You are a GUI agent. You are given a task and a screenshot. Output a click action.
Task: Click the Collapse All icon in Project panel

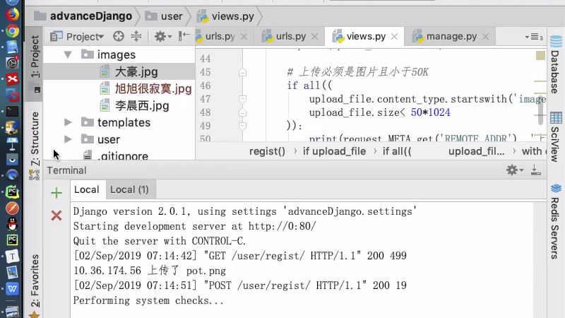click(x=136, y=36)
